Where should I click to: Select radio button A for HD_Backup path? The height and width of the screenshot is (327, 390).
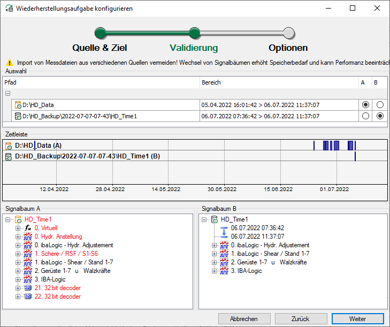pos(365,116)
